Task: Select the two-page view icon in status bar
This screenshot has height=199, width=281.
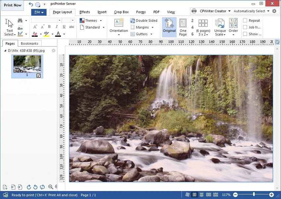Action: 209,194
